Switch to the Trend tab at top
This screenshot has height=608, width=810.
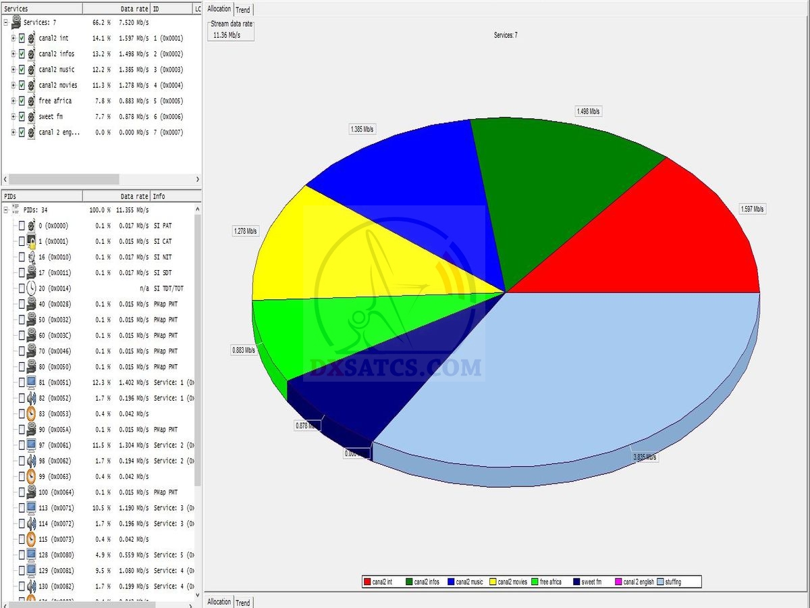243,9
